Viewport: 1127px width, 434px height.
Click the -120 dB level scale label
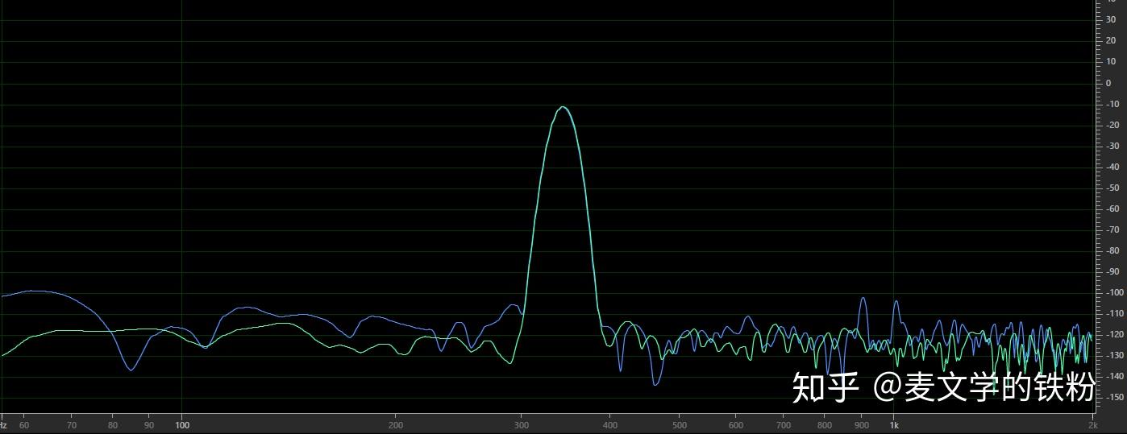click(1114, 334)
